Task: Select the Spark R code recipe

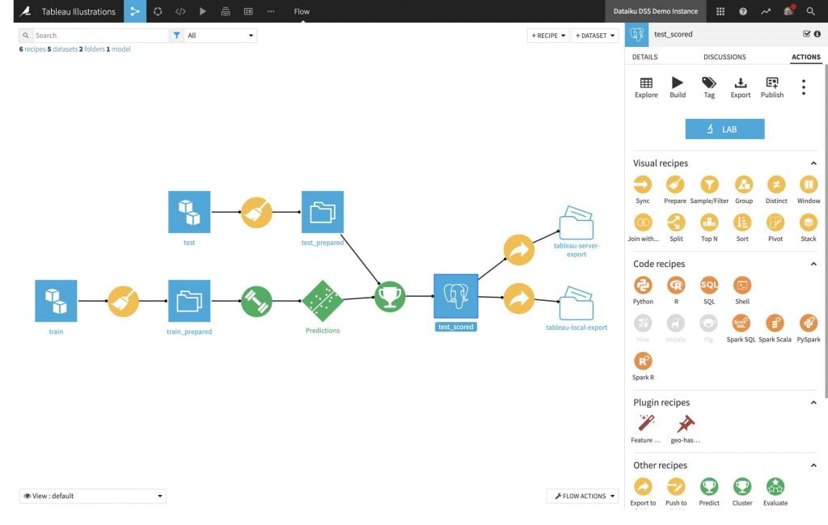Action: tap(643, 362)
